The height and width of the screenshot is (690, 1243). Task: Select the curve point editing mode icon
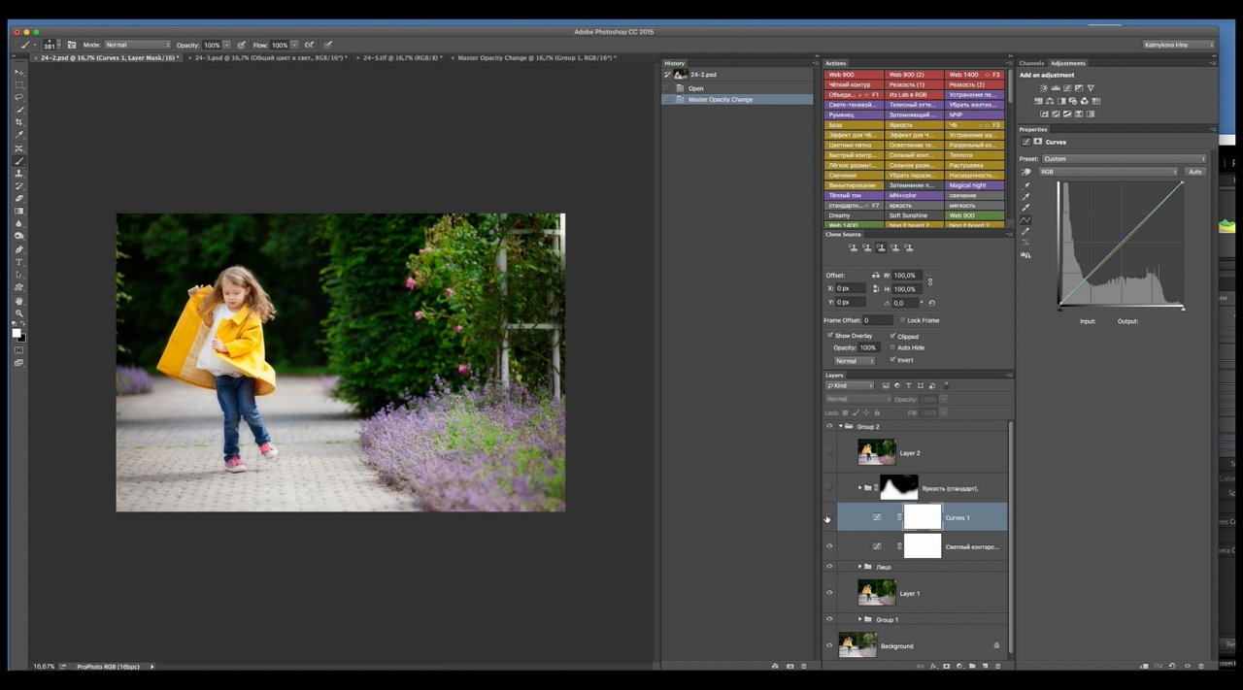coord(1026,219)
